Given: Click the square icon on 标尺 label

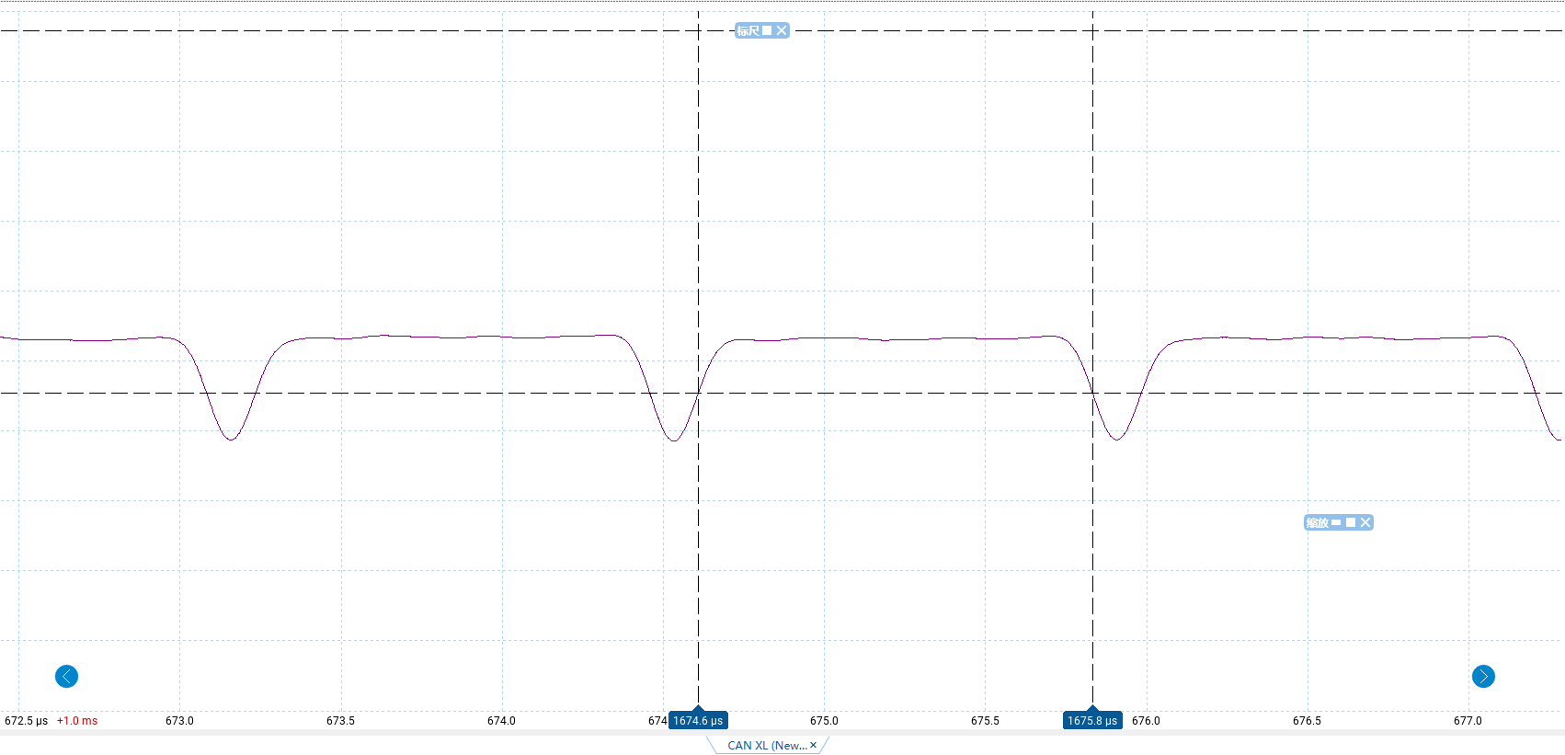Looking at the screenshot, I should point(767,30).
